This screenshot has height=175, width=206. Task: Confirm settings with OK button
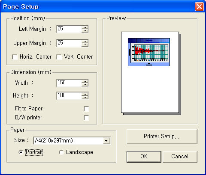point(144,157)
